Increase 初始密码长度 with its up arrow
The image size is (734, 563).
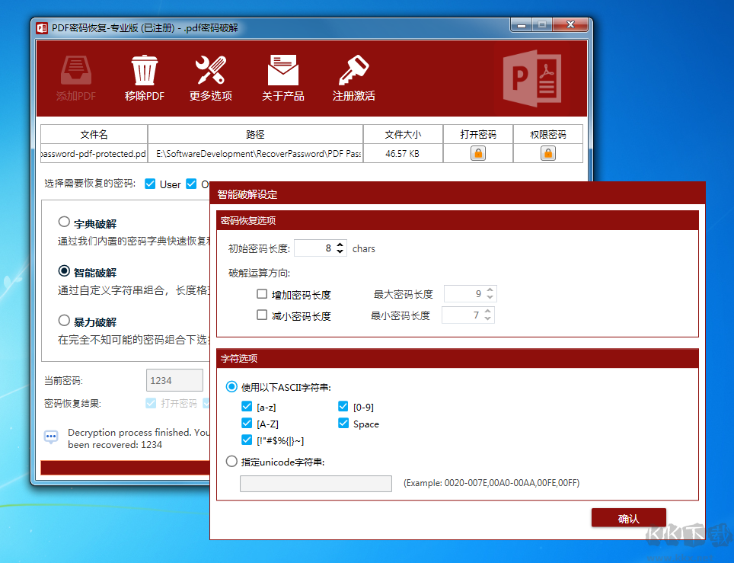(340, 244)
